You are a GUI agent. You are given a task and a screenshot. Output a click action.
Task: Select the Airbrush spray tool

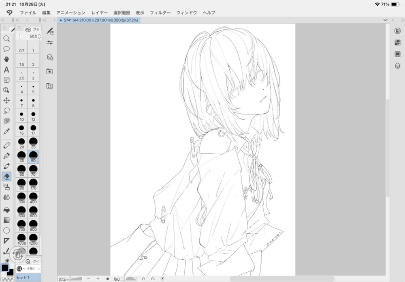pos(6,187)
